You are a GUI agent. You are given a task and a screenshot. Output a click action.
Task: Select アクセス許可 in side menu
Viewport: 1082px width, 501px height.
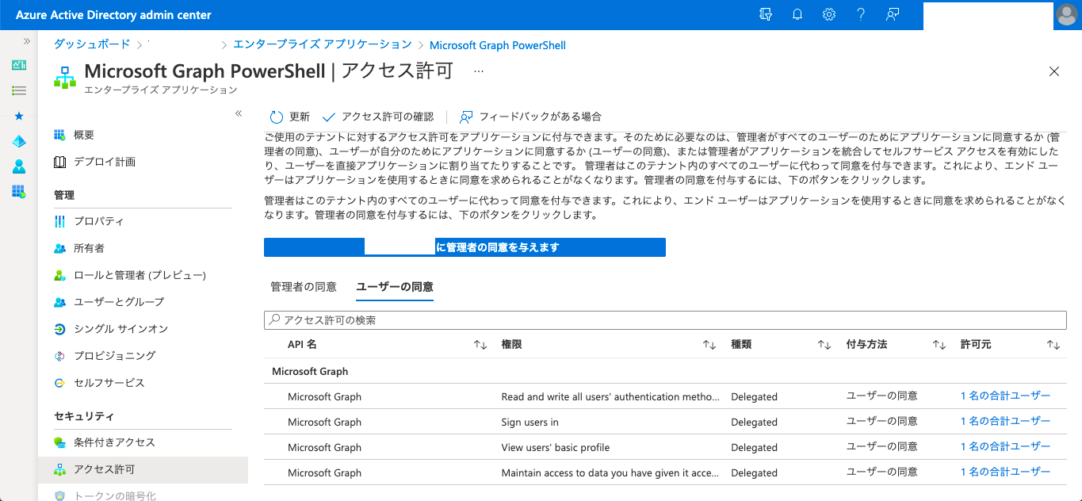(143, 469)
